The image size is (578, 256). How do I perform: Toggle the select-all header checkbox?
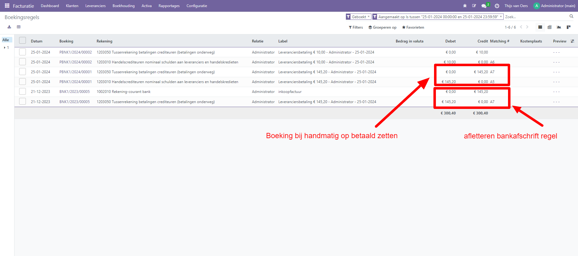pos(23,41)
